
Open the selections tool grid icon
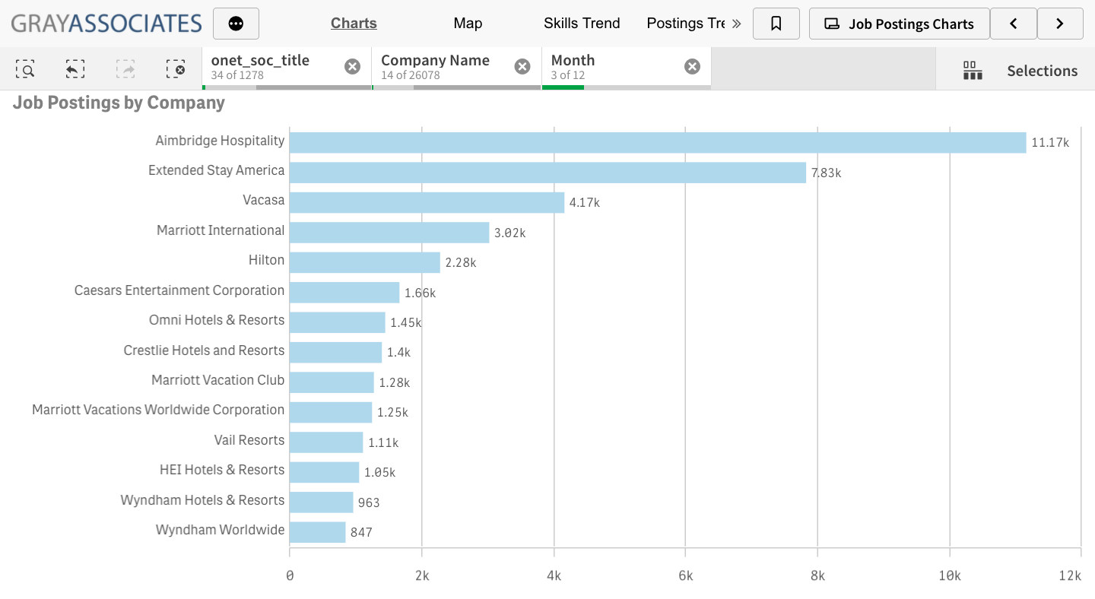point(973,71)
